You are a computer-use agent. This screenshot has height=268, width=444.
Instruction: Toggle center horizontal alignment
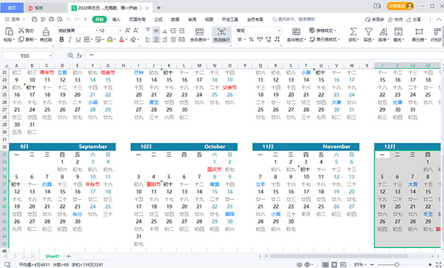coord(156,39)
